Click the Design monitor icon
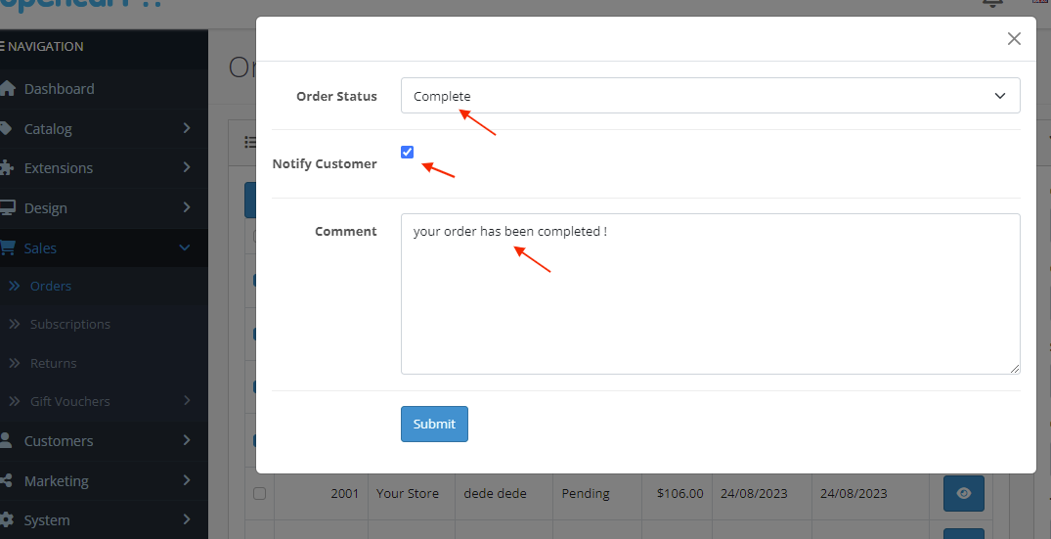Screen dimensions: 1051x539 [x=7, y=208]
